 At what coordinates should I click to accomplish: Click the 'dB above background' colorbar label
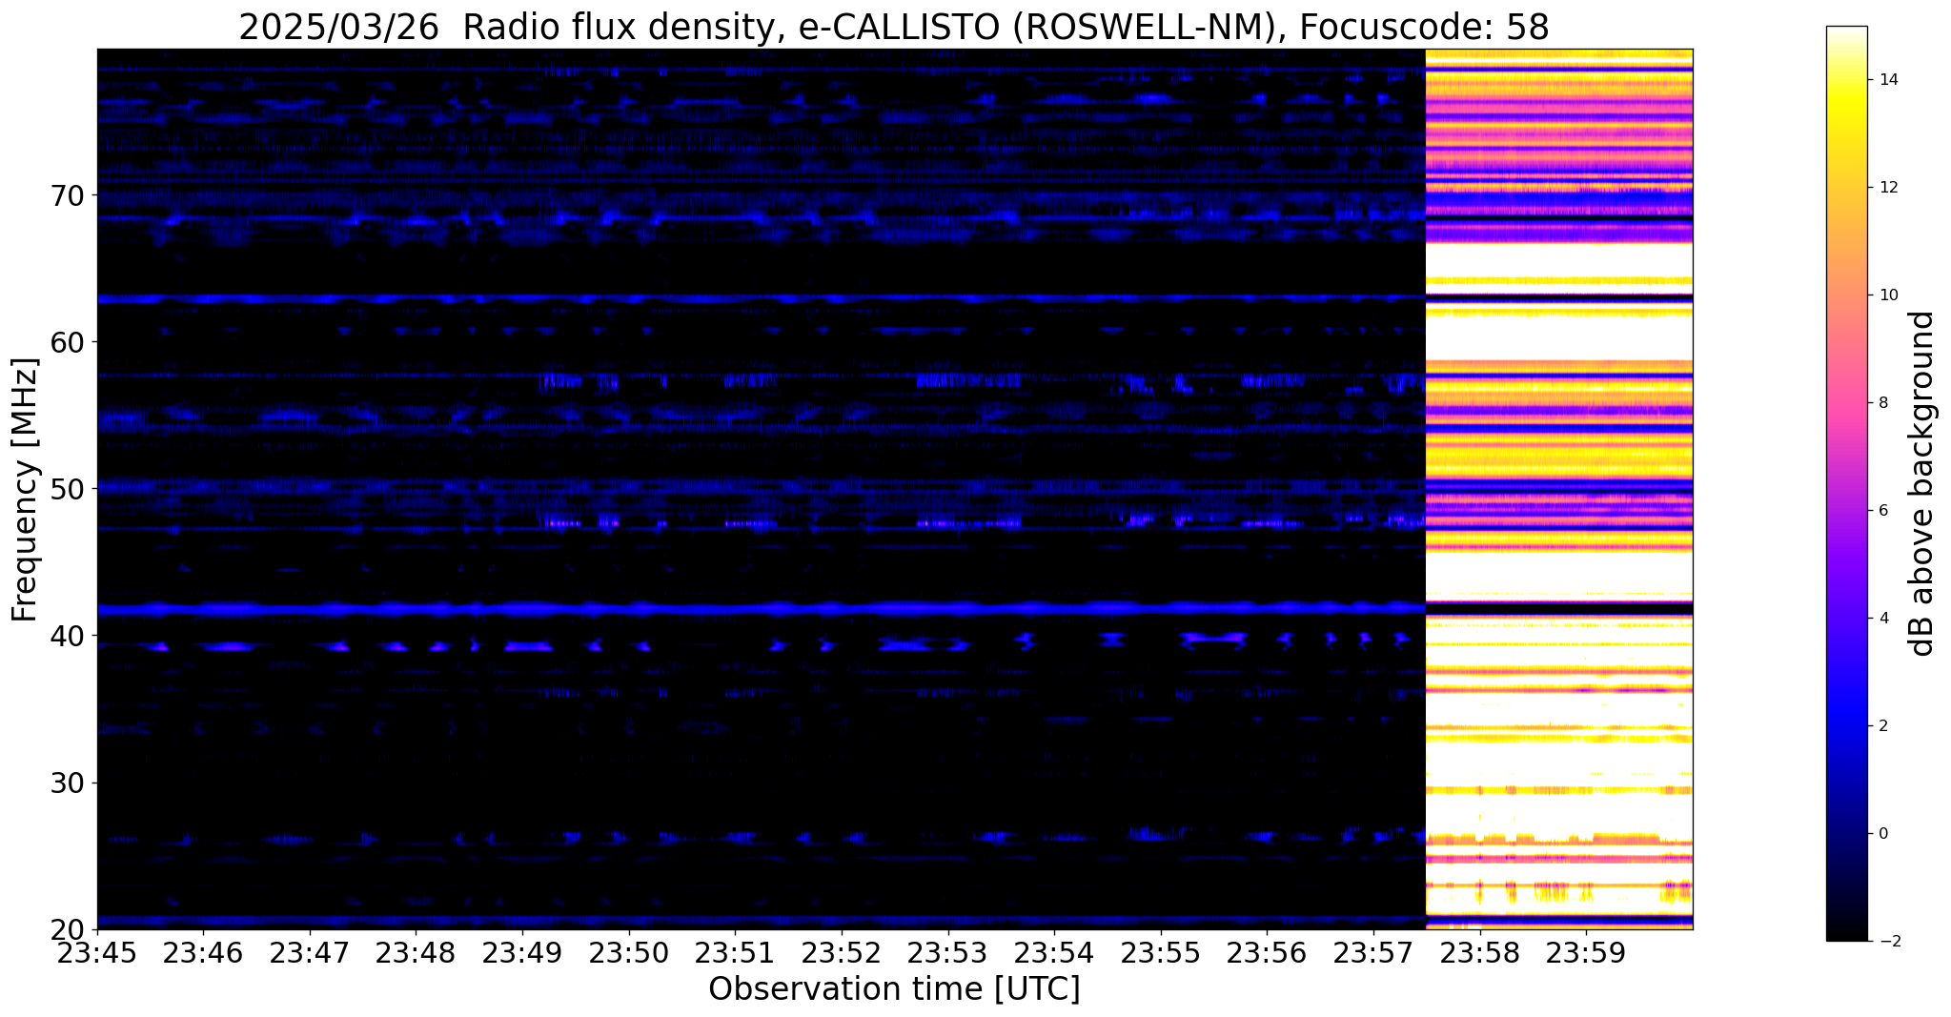tap(1922, 483)
